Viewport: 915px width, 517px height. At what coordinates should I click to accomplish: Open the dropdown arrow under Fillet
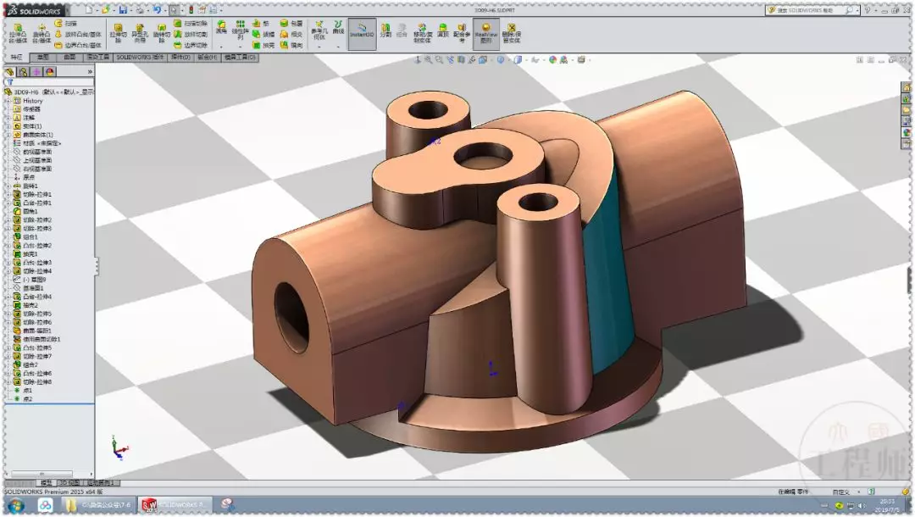point(221,47)
